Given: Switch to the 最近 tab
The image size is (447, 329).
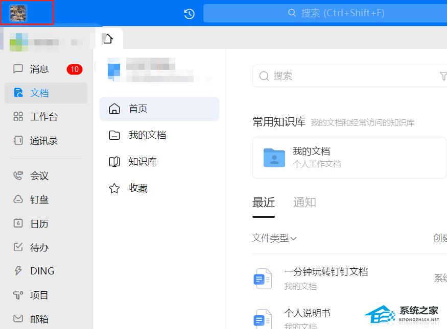Looking at the screenshot, I should 264,202.
